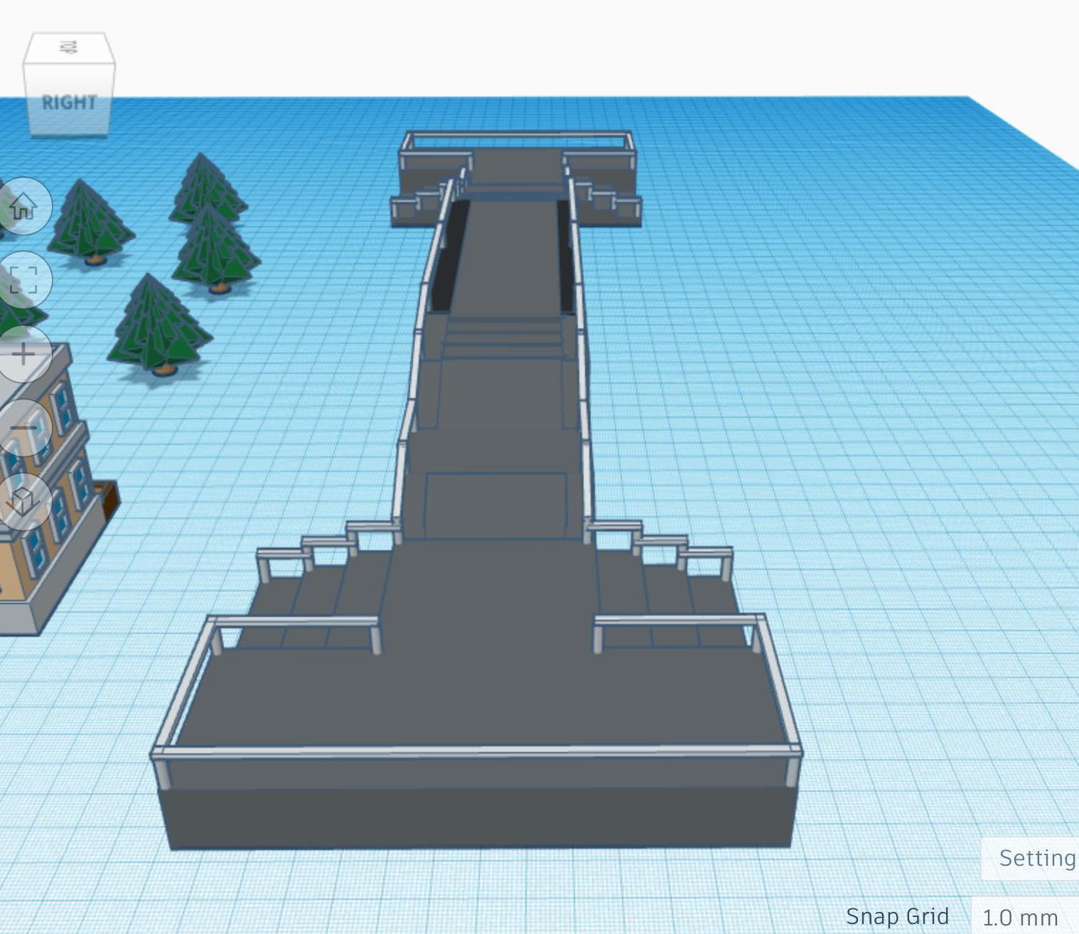Adjust zoom level with the plus control
The height and width of the screenshot is (934, 1079).
tap(23, 352)
